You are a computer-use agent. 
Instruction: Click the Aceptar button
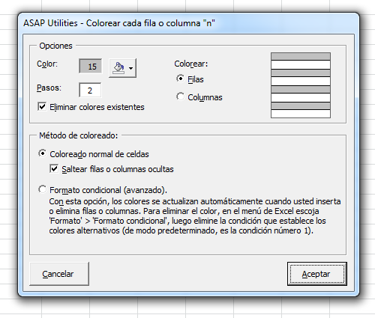[x=317, y=274]
